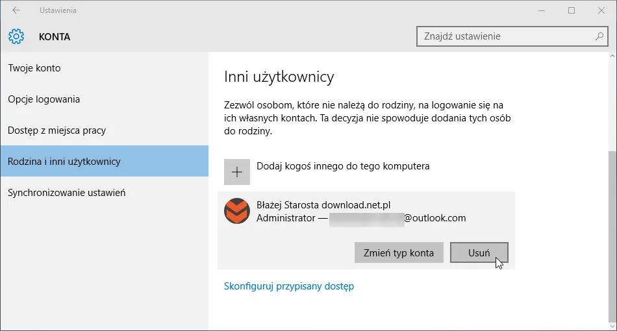This screenshot has width=617, height=331.
Task: Open Skonfiguruj przypisany dostęp link
Action: [289, 286]
